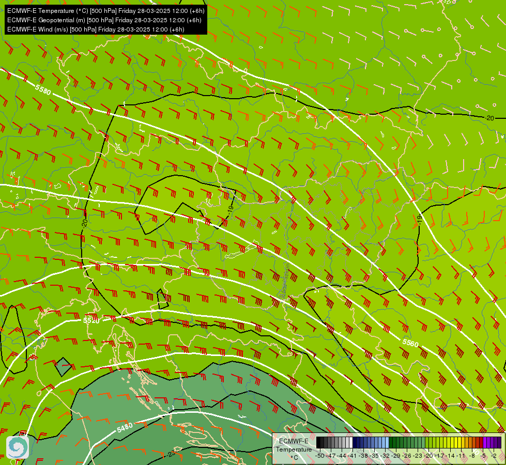Screen dimensions: 506x465
Task: Click the legend title ECMWF-E Temperature °C
Action: point(294,449)
